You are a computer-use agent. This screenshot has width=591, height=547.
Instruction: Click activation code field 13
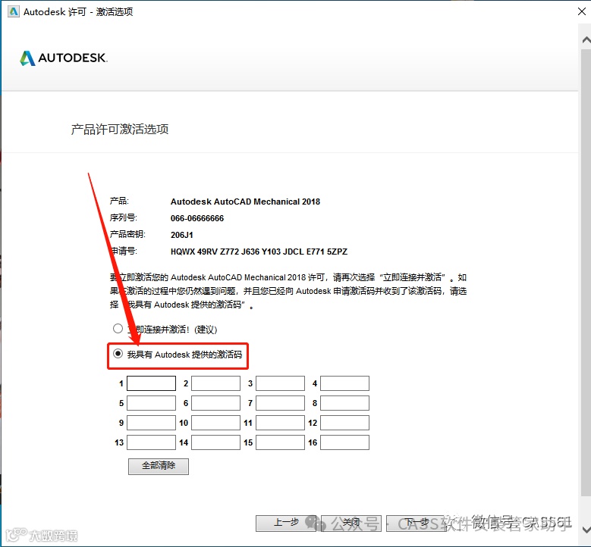point(151,442)
